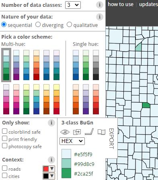Image resolution: width=158 pixels, height=180 pixels.
Task: Pick the single hue Reds ramp
Action: pyautogui.click(x=96, y=99)
